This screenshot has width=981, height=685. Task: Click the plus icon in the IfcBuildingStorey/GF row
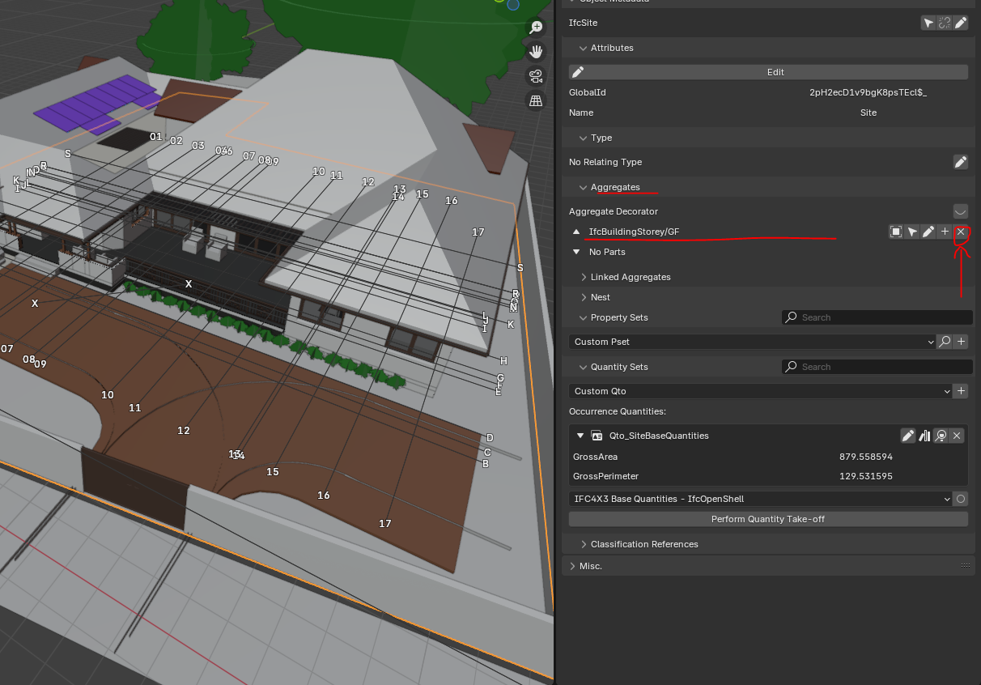pyautogui.click(x=945, y=232)
